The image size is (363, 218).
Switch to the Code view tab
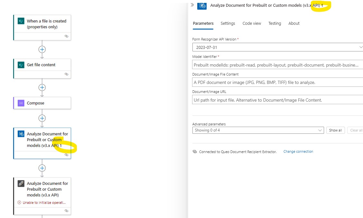point(251,23)
